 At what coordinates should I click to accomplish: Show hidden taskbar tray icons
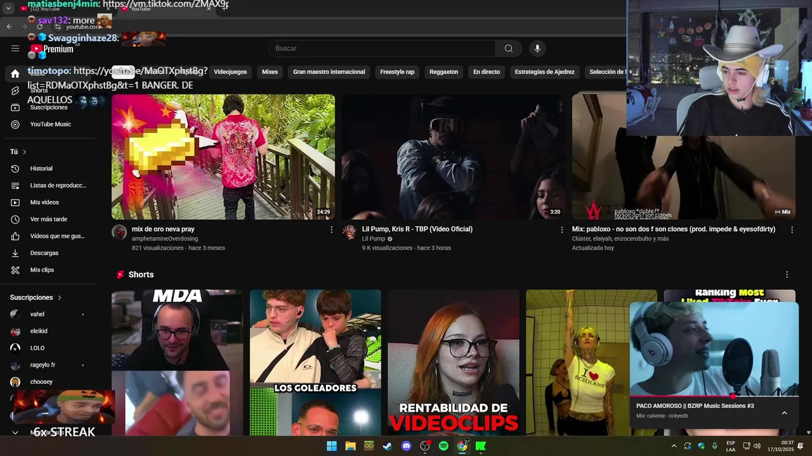[x=674, y=446]
